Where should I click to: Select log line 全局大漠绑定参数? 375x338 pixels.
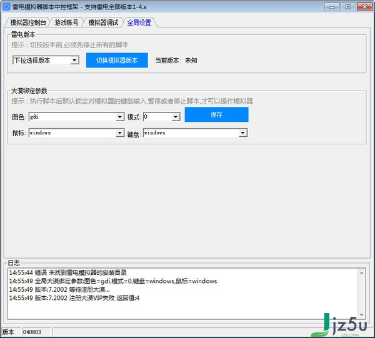pyautogui.click(x=113, y=281)
